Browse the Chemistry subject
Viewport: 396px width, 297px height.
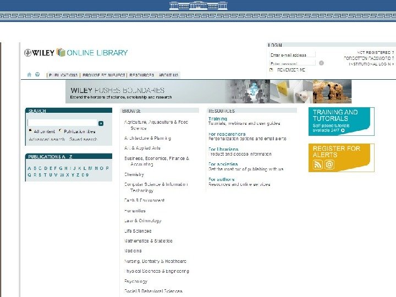point(134,174)
